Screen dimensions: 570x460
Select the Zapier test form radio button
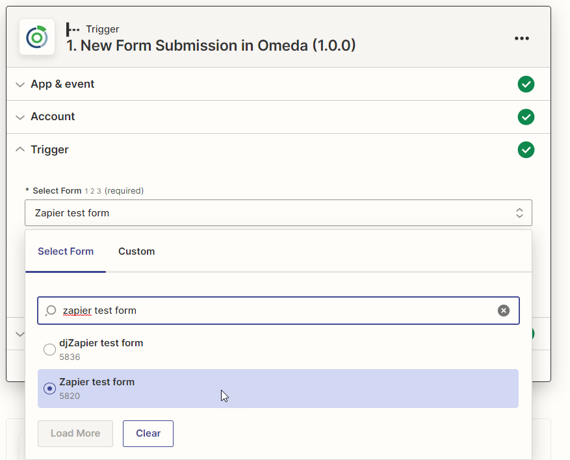(x=49, y=389)
